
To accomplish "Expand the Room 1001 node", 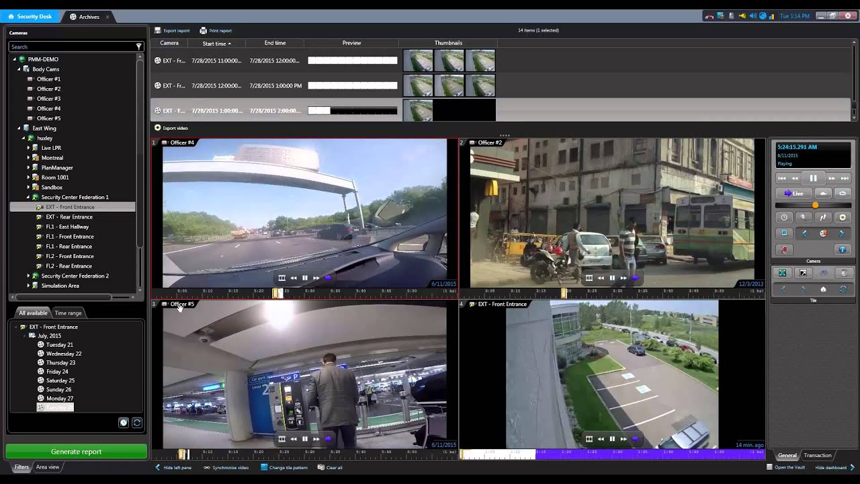I will pyautogui.click(x=28, y=177).
